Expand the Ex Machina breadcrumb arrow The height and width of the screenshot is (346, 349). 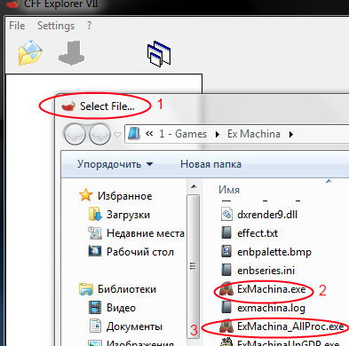click(291, 135)
